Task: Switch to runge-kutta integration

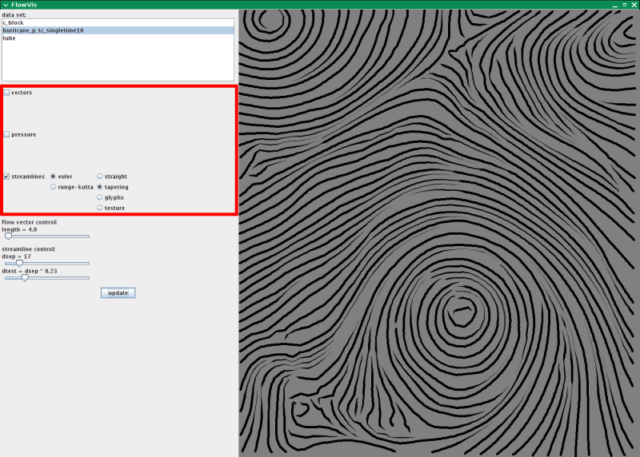Action: 53,187
